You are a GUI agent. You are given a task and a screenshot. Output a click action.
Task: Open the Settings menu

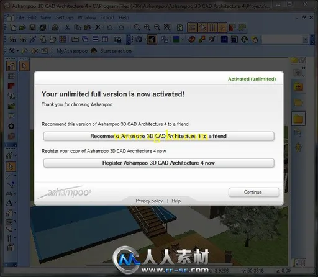(65, 17)
